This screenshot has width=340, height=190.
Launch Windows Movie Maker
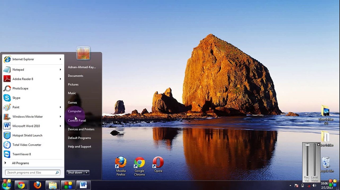[x=33, y=117]
